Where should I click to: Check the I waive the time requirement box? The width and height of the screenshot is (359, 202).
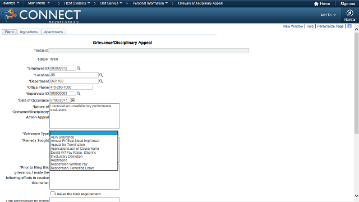[52, 194]
